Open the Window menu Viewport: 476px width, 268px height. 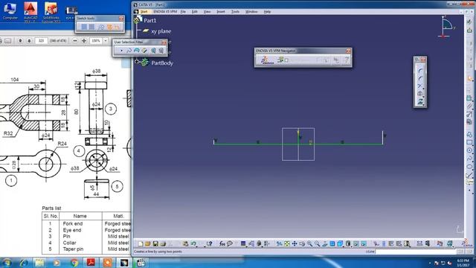pyautogui.click(x=251, y=12)
